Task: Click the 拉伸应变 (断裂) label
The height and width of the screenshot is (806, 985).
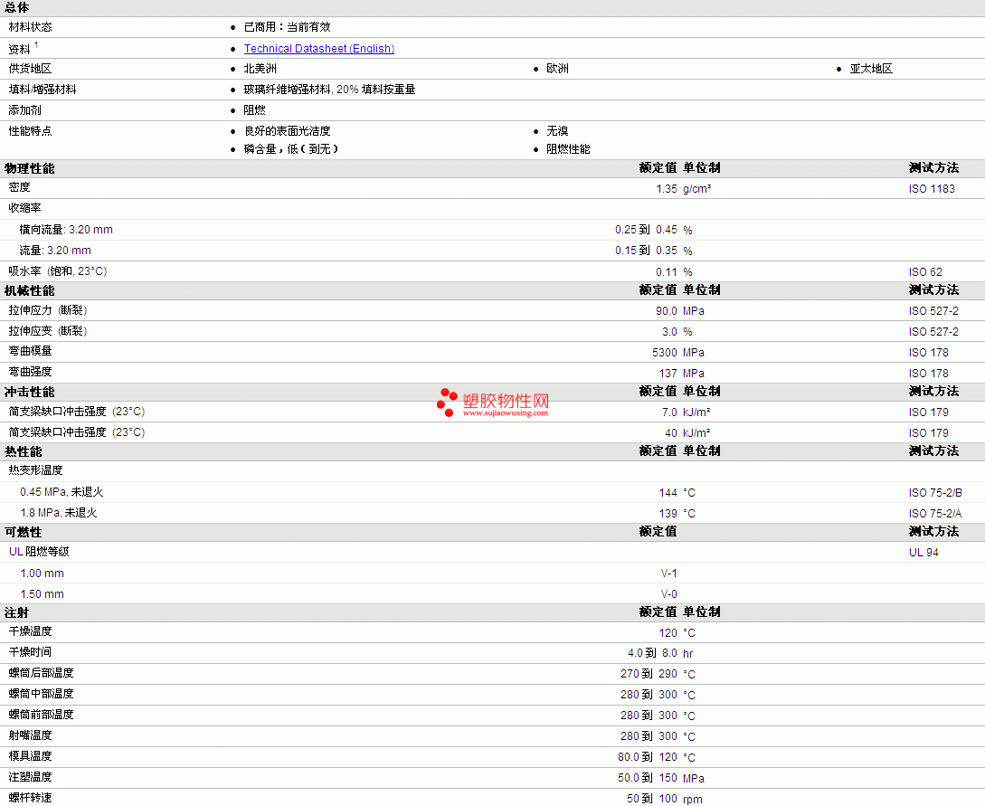Action: [48, 331]
